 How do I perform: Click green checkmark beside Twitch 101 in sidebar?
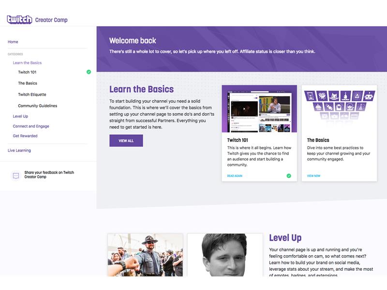click(89, 72)
